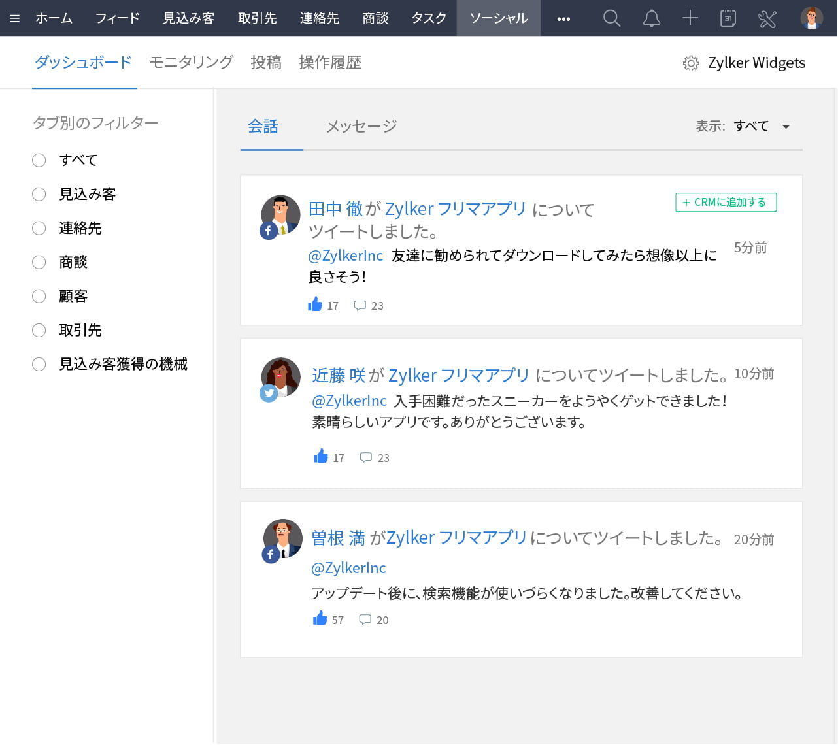The width and height of the screenshot is (838, 745).
Task: Click comment count 20 on 曽根's post
Action: pyautogui.click(x=382, y=620)
